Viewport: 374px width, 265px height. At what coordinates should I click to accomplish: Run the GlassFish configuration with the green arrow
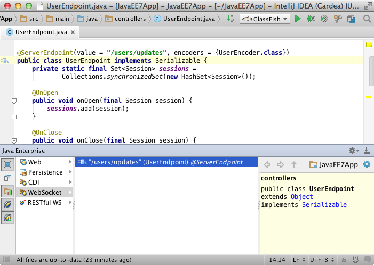click(x=298, y=19)
